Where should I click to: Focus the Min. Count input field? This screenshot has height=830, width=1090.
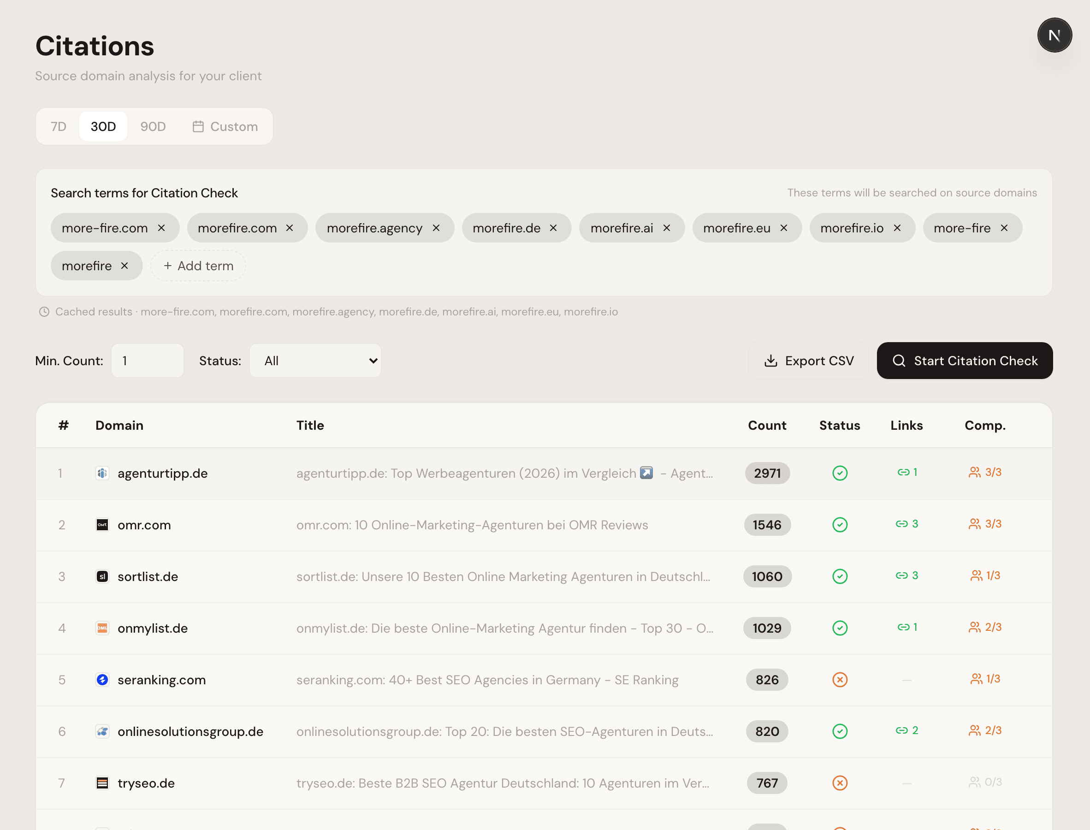148,361
